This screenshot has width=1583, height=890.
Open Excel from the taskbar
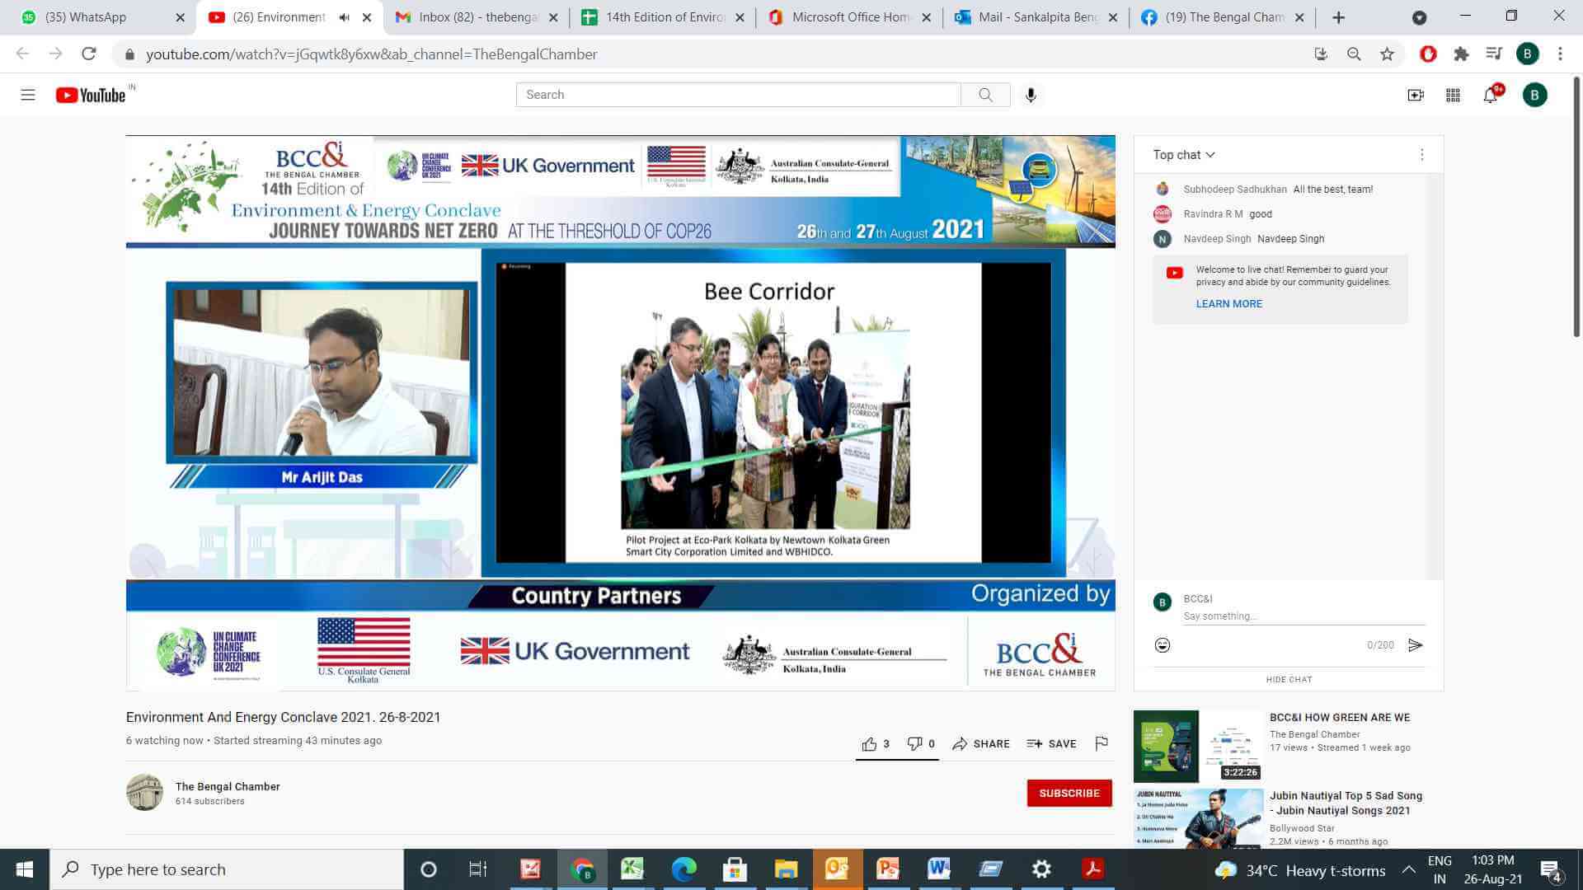coord(632,870)
